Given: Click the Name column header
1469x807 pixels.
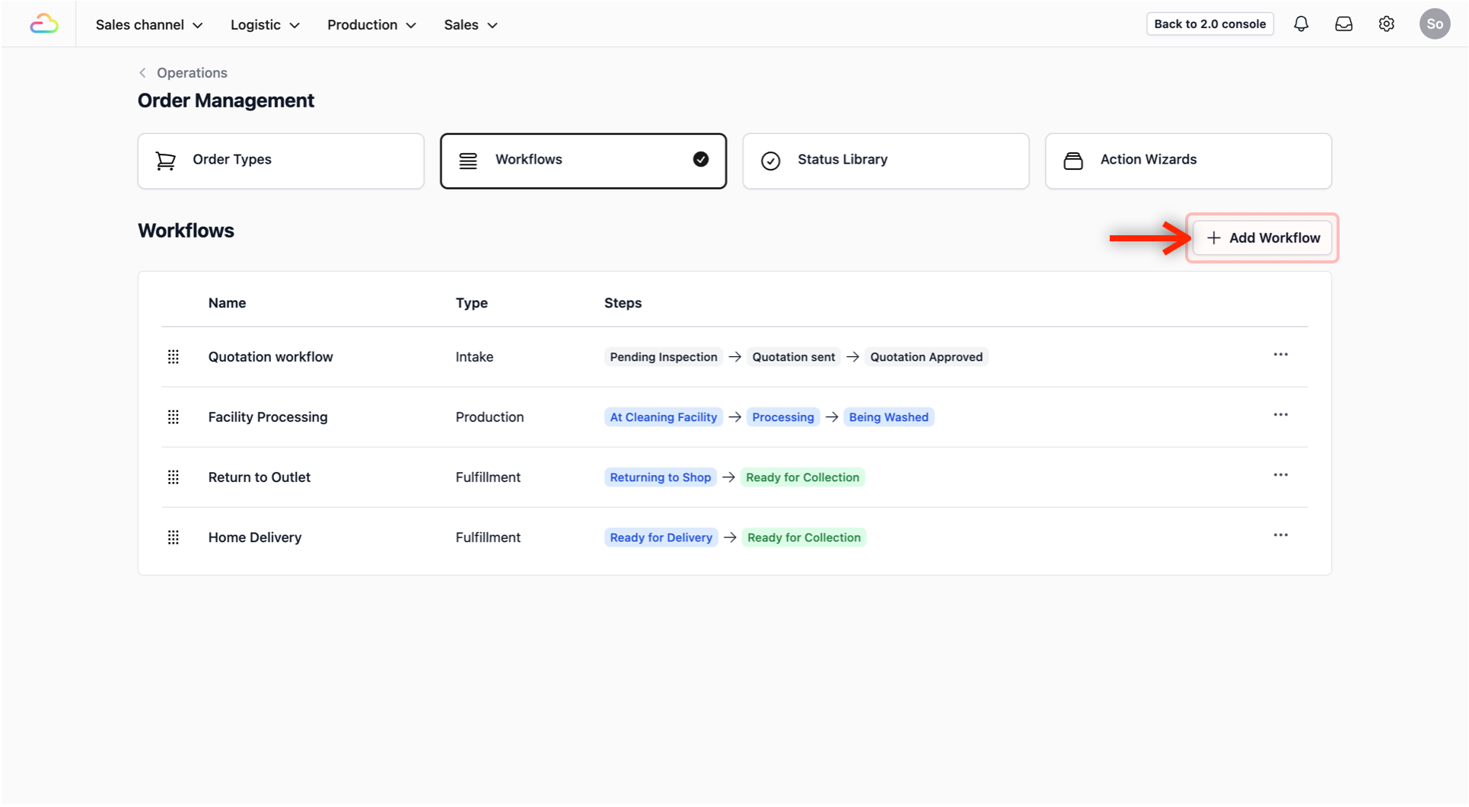Looking at the screenshot, I should [227, 303].
